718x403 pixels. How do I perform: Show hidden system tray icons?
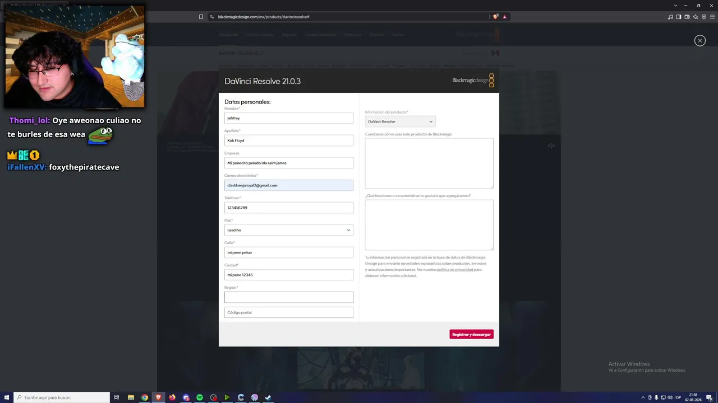point(643,397)
